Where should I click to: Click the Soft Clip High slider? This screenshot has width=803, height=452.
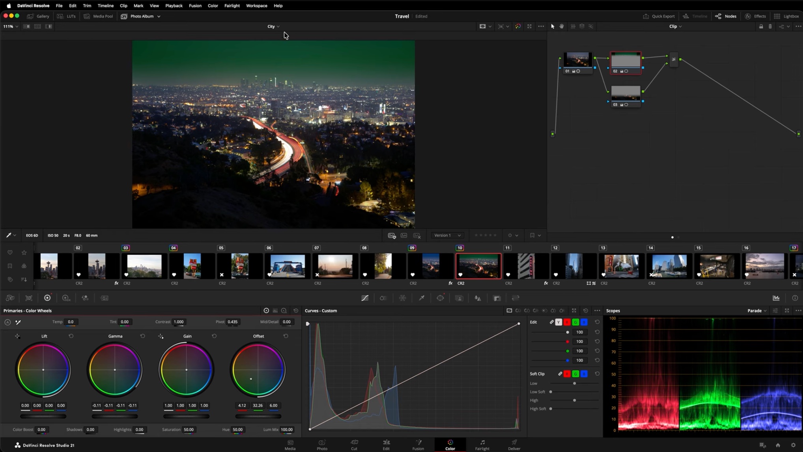pyautogui.click(x=574, y=400)
